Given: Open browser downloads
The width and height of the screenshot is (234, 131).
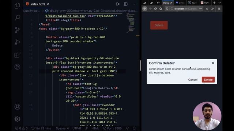Looking at the screenshot, I should 207,9.
